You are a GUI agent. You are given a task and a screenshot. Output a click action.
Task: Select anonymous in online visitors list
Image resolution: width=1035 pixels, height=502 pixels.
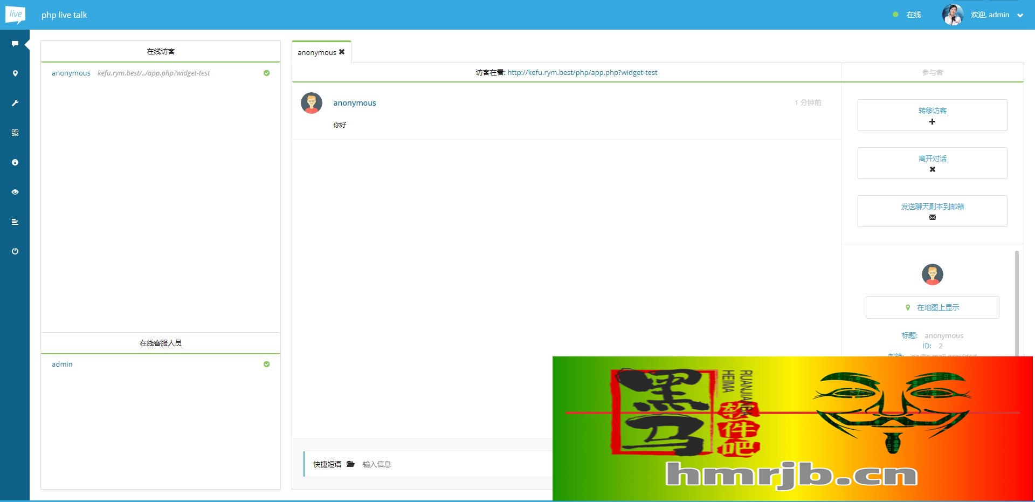coord(71,73)
